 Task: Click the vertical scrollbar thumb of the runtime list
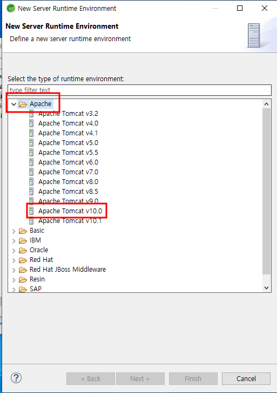click(267, 191)
